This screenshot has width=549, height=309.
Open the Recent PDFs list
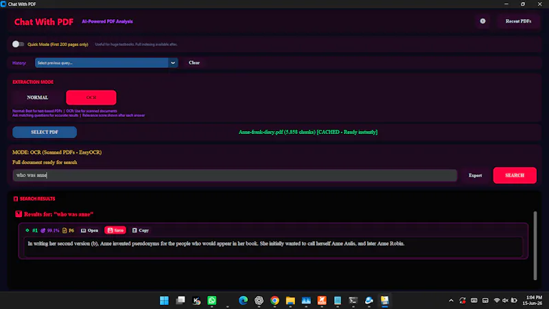pos(518,21)
